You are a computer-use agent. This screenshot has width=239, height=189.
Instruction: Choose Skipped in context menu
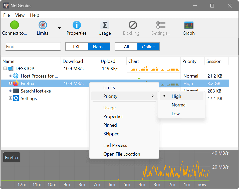point(124,134)
